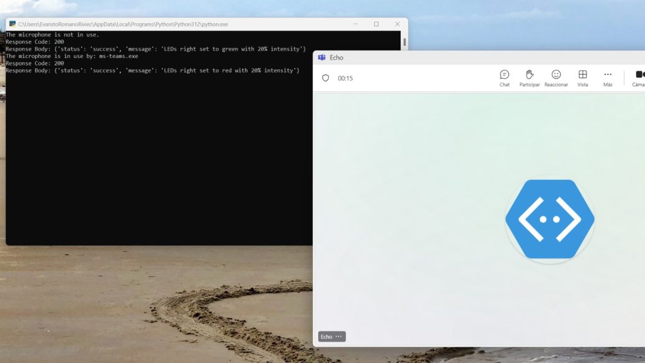Click the call timer 00:15
Screen dimensions: 645x363
coord(345,79)
